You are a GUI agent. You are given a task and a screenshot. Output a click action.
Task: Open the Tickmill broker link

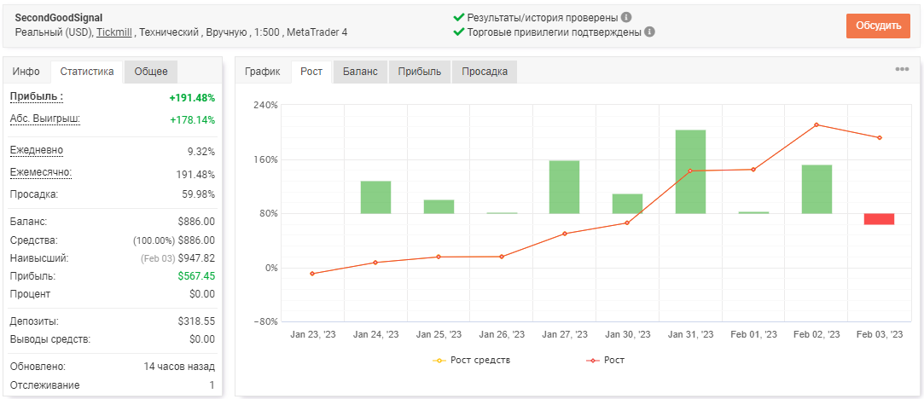click(114, 32)
